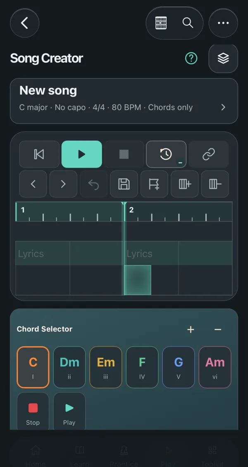Choose the Am chord (vi)

[x=215, y=367]
